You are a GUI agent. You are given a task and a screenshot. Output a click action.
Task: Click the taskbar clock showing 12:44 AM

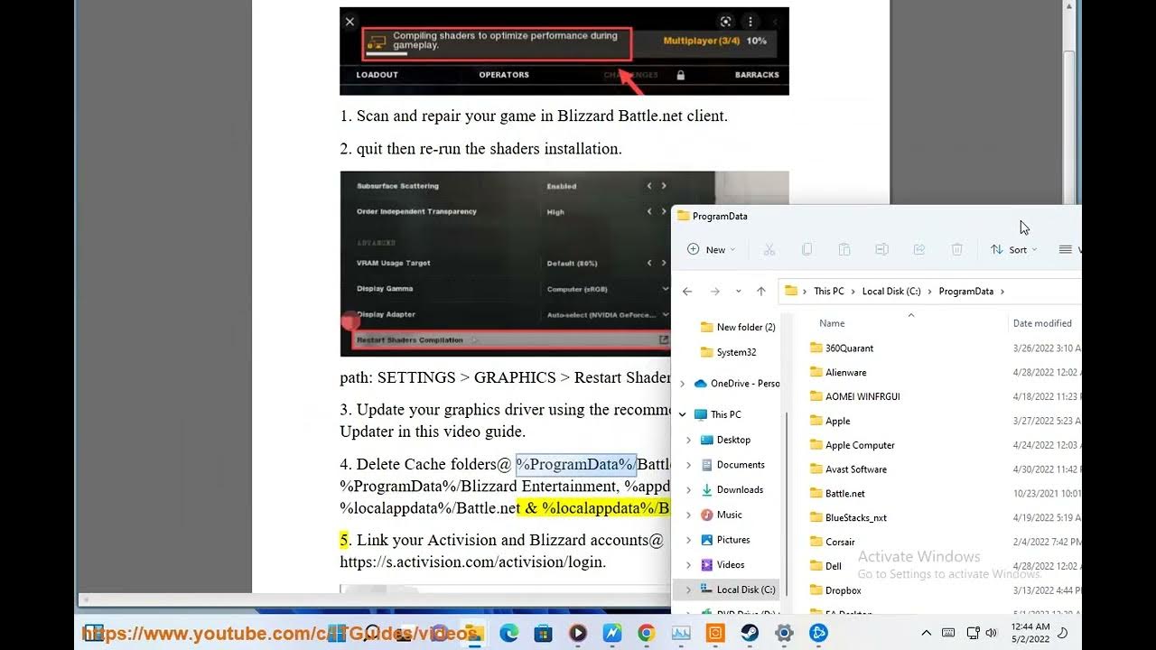coord(1030,633)
